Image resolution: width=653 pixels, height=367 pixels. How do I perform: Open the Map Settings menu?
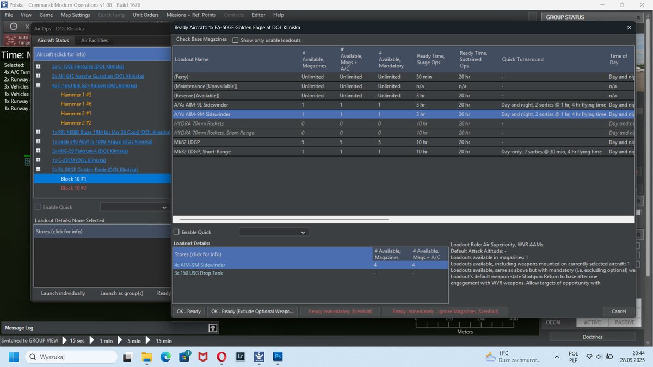(x=76, y=15)
